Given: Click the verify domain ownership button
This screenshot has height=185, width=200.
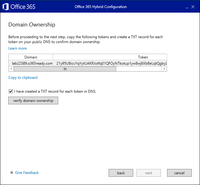Looking at the screenshot, I should click(x=33, y=101).
